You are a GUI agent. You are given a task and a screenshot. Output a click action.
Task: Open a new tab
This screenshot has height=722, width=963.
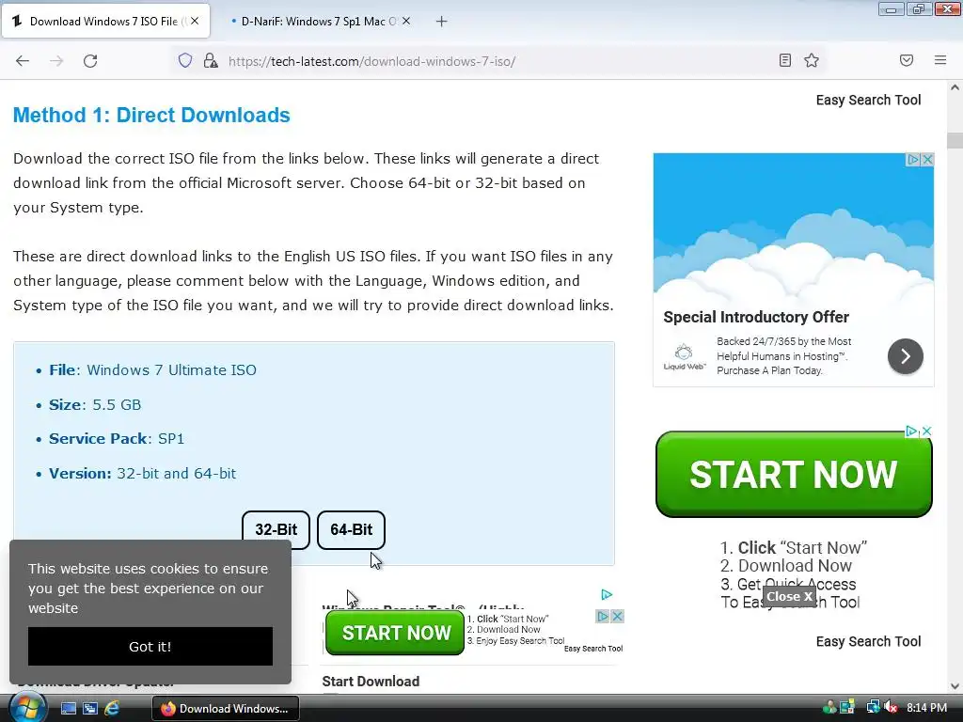(442, 22)
